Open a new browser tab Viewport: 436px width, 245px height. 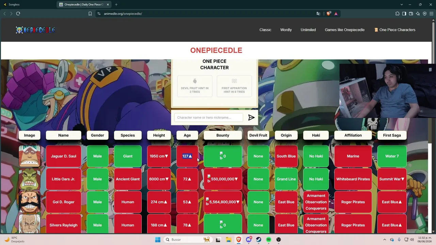coord(116,4)
